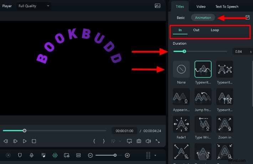Click the volume speaker icon
The height and width of the screenshot is (164, 253).
click(x=148, y=141)
